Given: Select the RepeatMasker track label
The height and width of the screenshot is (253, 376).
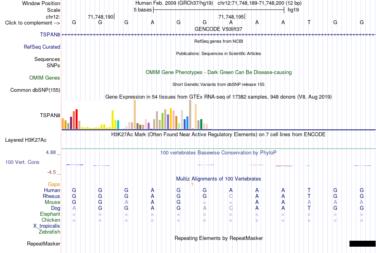Looking at the screenshot, I should pyautogui.click(x=44, y=243).
